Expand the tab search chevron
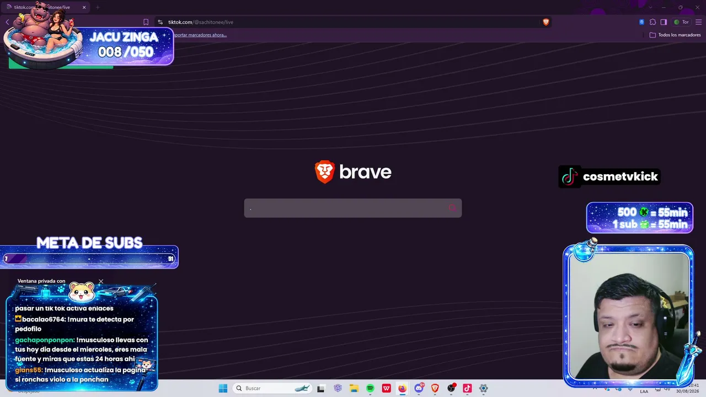Image resolution: width=706 pixels, height=397 pixels. pos(650,7)
